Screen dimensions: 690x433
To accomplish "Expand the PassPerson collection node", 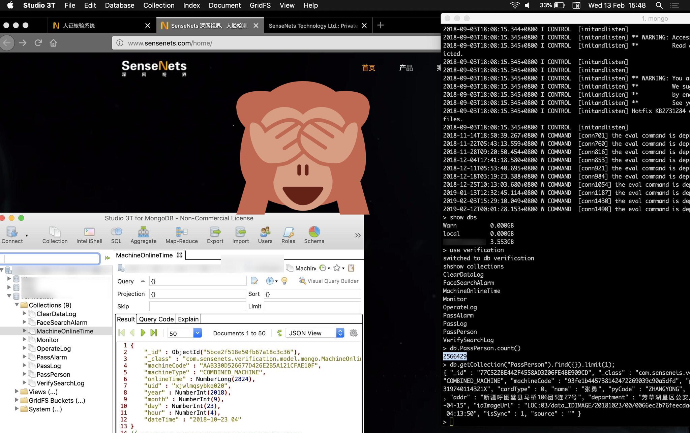I will click(x=24, y=374).
